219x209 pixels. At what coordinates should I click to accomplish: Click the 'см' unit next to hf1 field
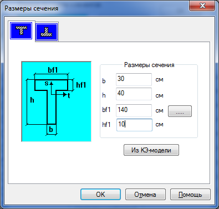(x=159, y=125)
